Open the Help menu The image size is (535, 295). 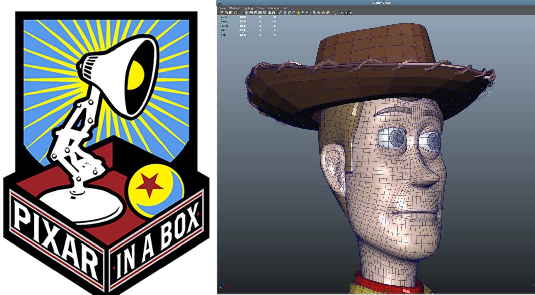point(285,8)
